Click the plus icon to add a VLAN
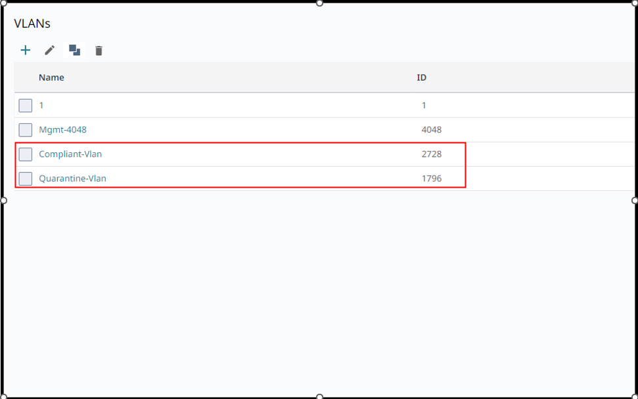Viewport: 638px width, 399px height. tap(26, 51)
